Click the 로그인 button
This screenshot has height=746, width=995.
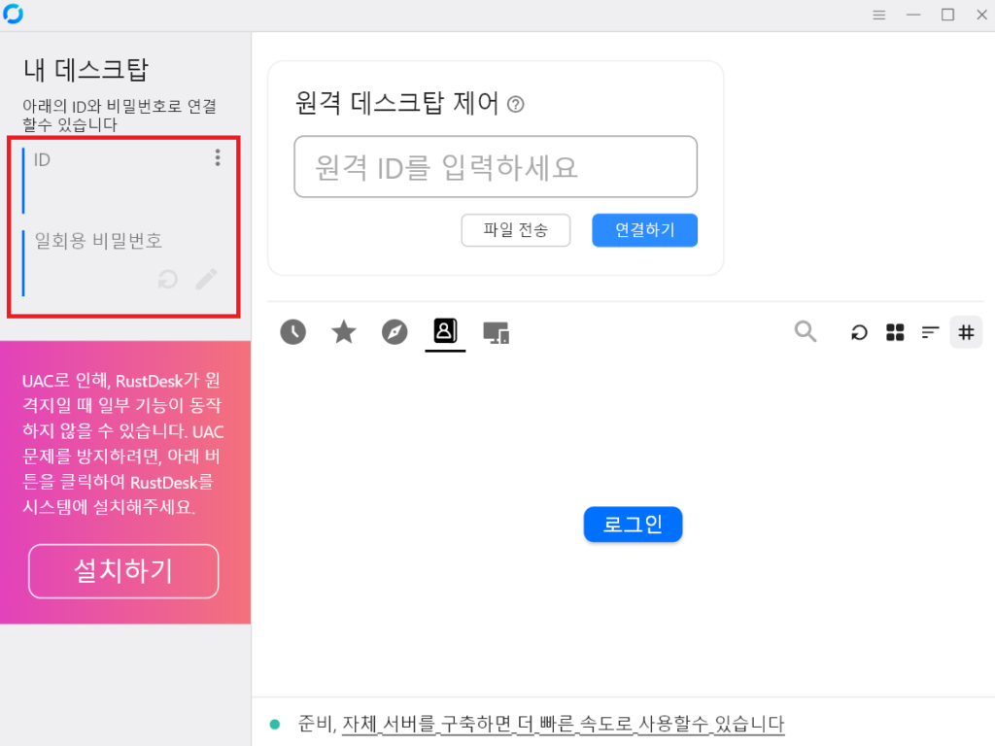(x=633, y=525)
